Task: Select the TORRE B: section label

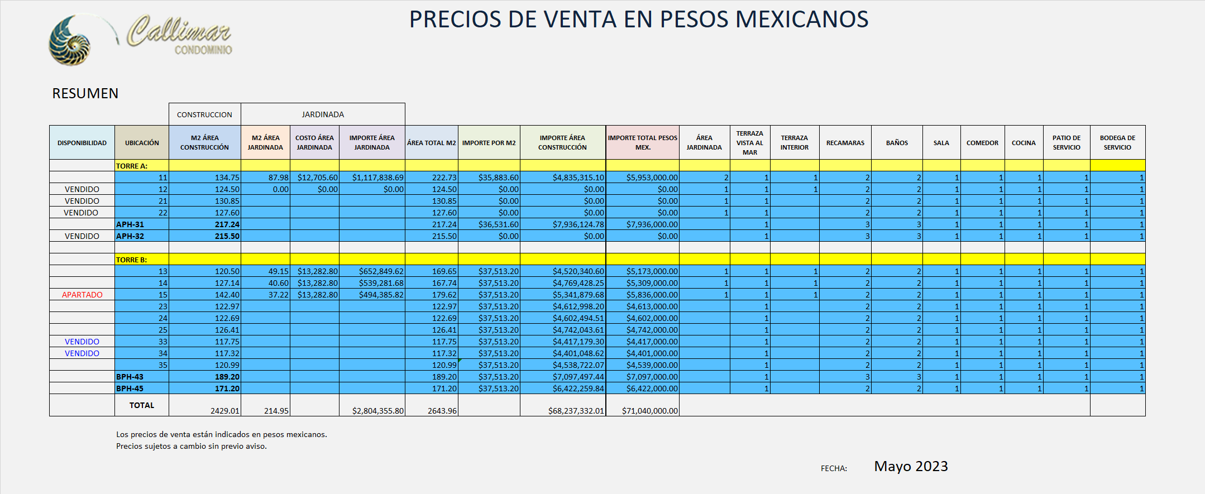Action: point(132,260)
